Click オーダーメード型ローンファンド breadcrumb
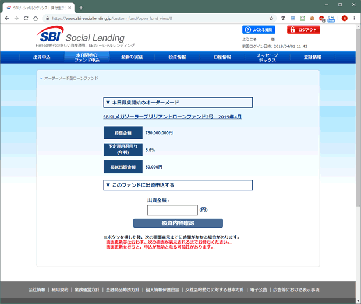 (x=71, y=78)
